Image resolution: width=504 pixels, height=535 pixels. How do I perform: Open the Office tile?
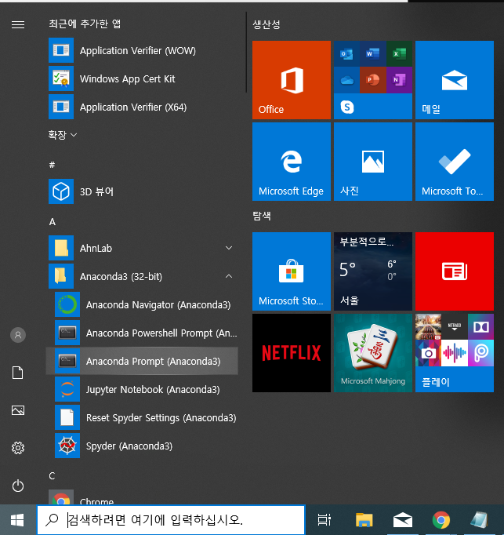point(292,80)
